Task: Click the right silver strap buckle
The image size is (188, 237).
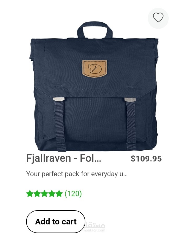Action: pyautogui.click(x=130, y=99)
